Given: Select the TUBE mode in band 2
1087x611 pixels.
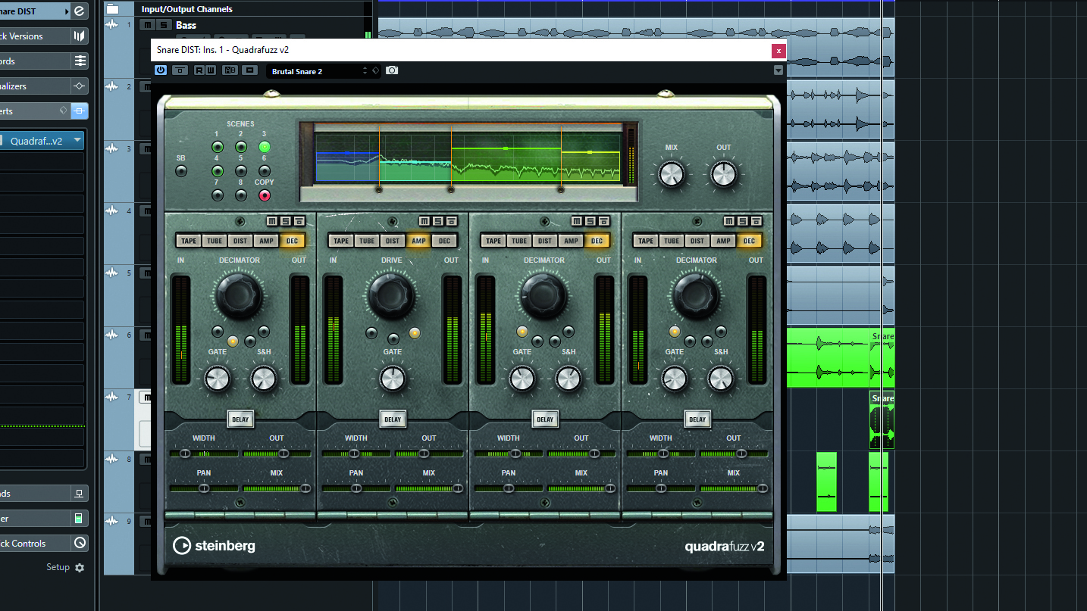Looking at the screenshot, I should click(x=367, y=241).
